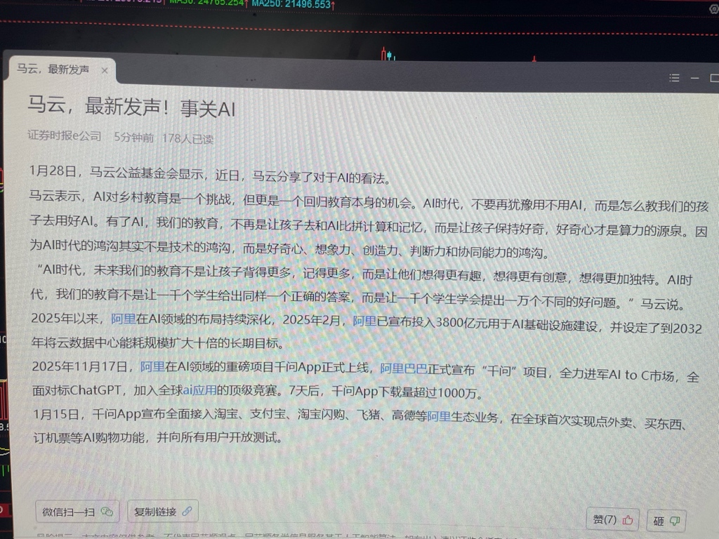
Task: Click the WeChat icon in 微信扫一扫
Action: pyautogui.click(x=107, y=512)
